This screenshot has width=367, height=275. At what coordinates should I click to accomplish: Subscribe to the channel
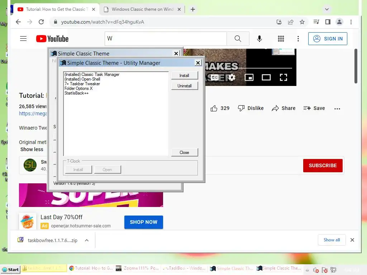[x=323, y=165]
